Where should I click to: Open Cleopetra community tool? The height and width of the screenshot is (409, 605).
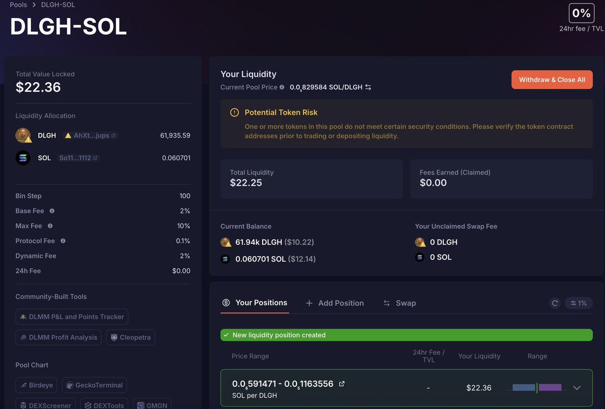tap(131, 337)
